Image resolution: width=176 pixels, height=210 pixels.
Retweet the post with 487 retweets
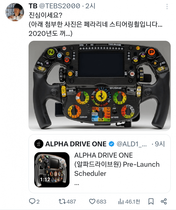pyautogui.click(x=67, y=201)
